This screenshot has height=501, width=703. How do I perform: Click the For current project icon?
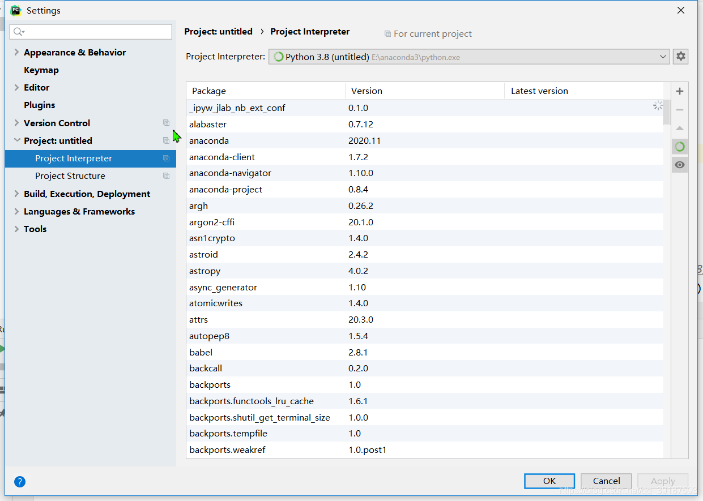(x=387, y=34)
